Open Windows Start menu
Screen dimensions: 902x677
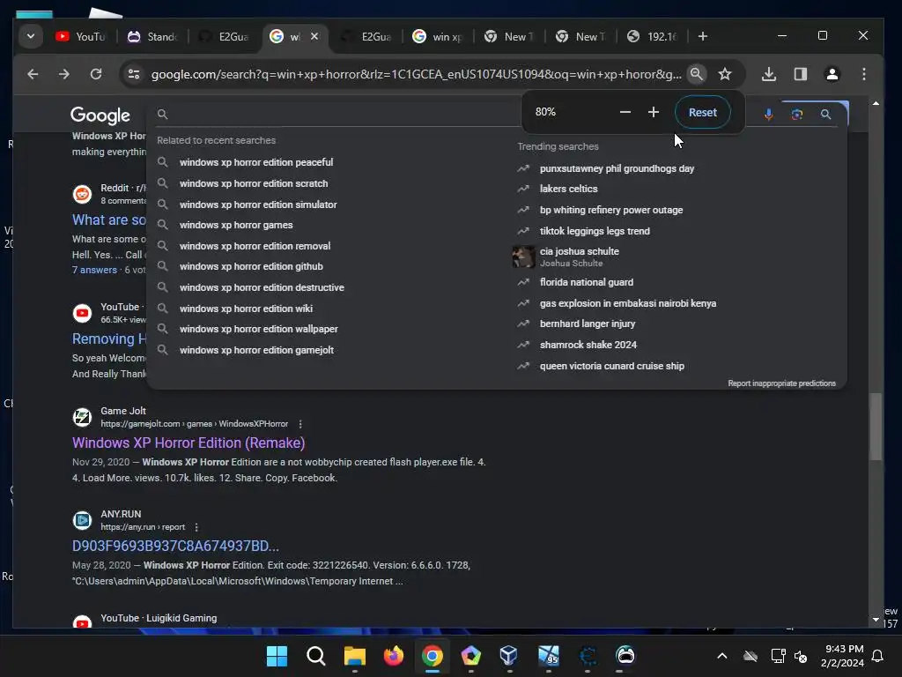pyautogui.click(x=277, y=656)
